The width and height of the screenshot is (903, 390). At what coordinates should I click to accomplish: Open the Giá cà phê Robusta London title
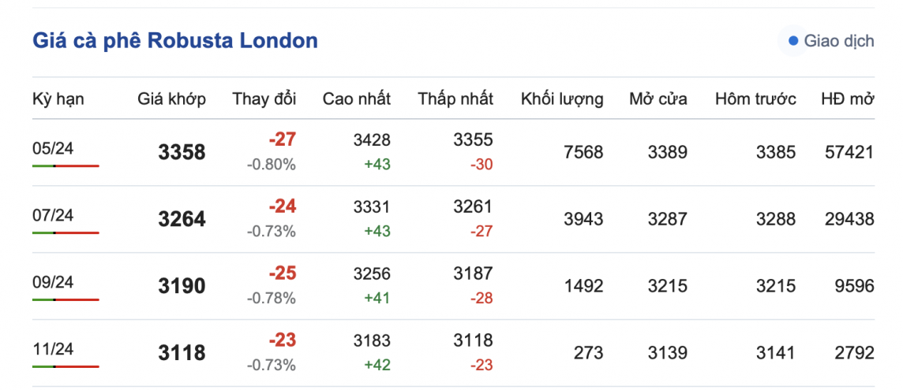pyautogui.click(x=174, y=41)
